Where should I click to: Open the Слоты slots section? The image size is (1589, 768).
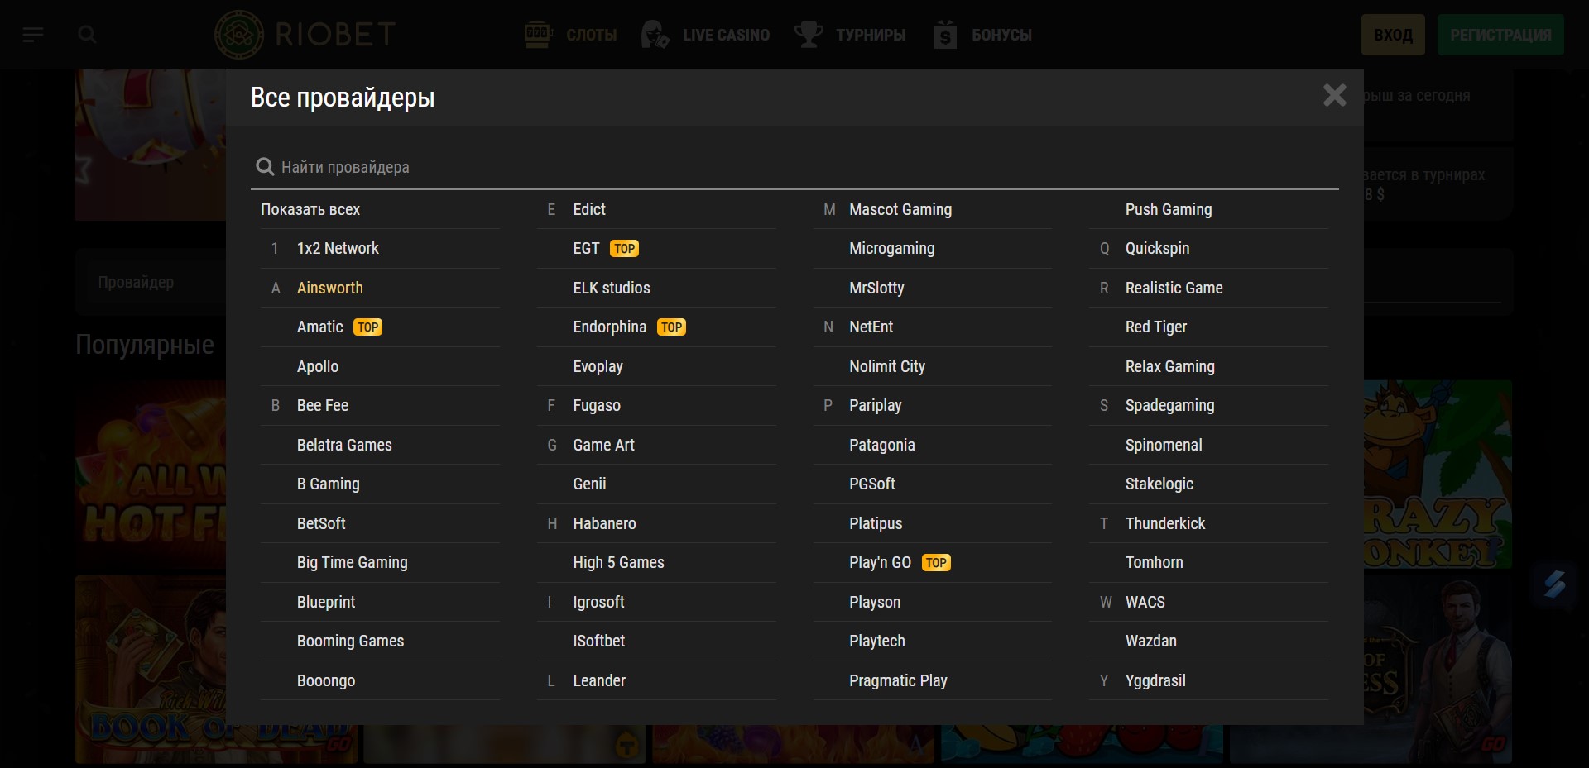click(x=571, y=35)
